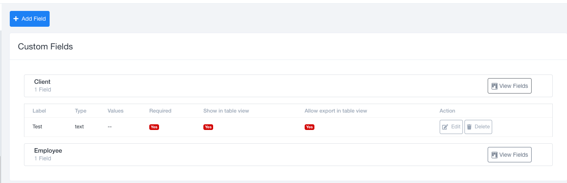Delete the Test custom field
This screenshot has width=567, height=183.
point(478,127)
